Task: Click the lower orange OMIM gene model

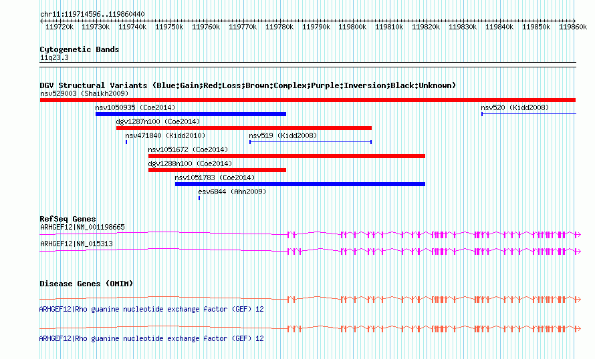Action: (x=310, y=329)
